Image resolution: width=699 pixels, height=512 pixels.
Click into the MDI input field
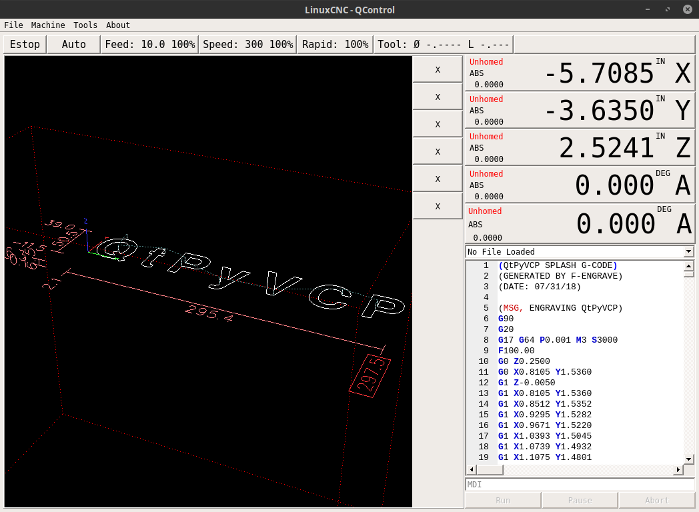tap(580, 485)
